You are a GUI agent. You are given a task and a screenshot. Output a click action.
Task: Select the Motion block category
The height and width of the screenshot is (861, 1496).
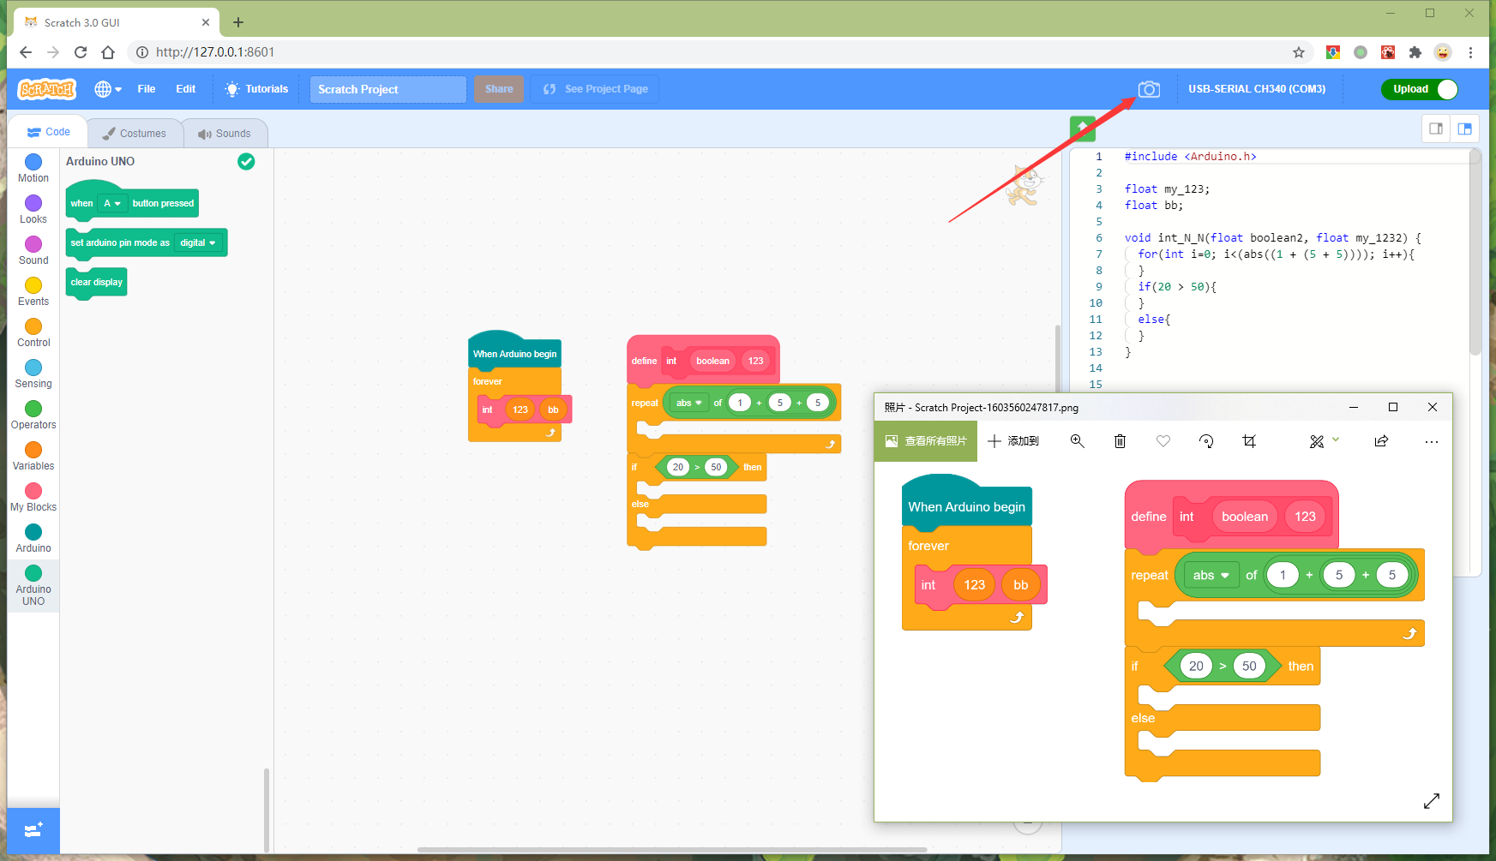(x=33, y=168)
